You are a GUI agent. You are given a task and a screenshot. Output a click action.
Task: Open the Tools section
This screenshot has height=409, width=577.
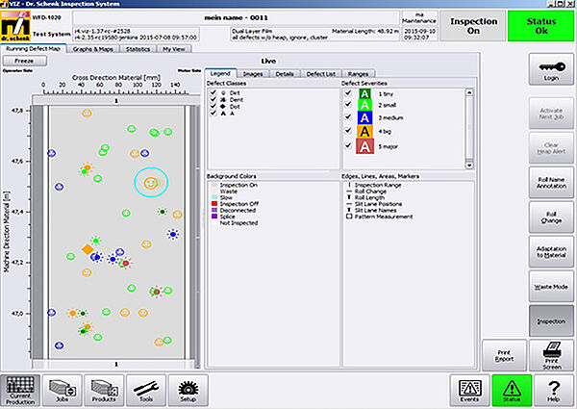point(146,390)
